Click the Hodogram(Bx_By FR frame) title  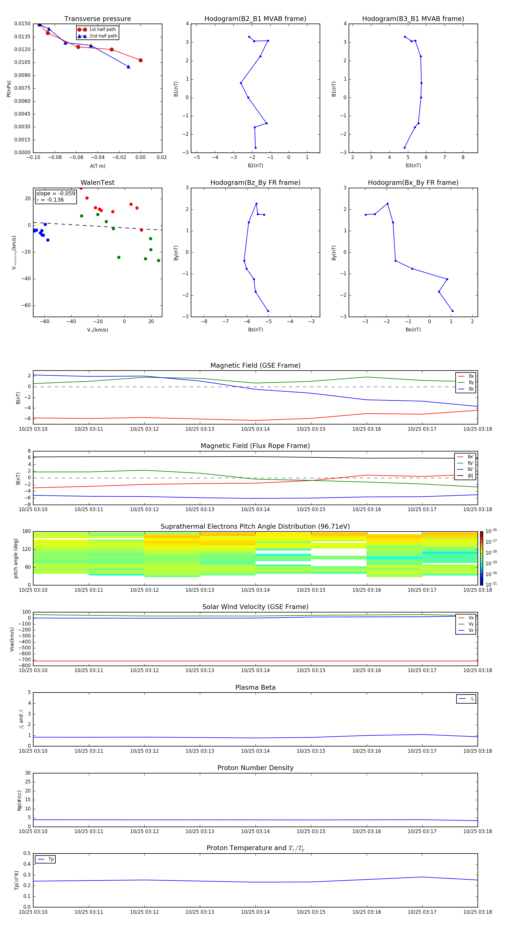point(413,183)
